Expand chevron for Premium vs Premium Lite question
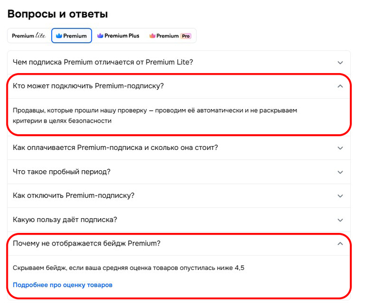 tap(340, 62)
